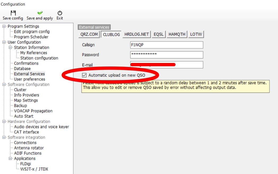Collapse the Program Settings tree node
The image size is (278, 174).
pos(4,26)
